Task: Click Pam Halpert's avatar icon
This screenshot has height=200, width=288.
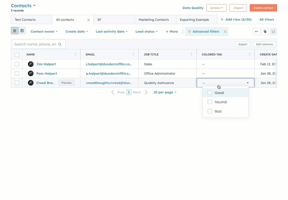Action: pyautogui.click(x=31, y=74)
